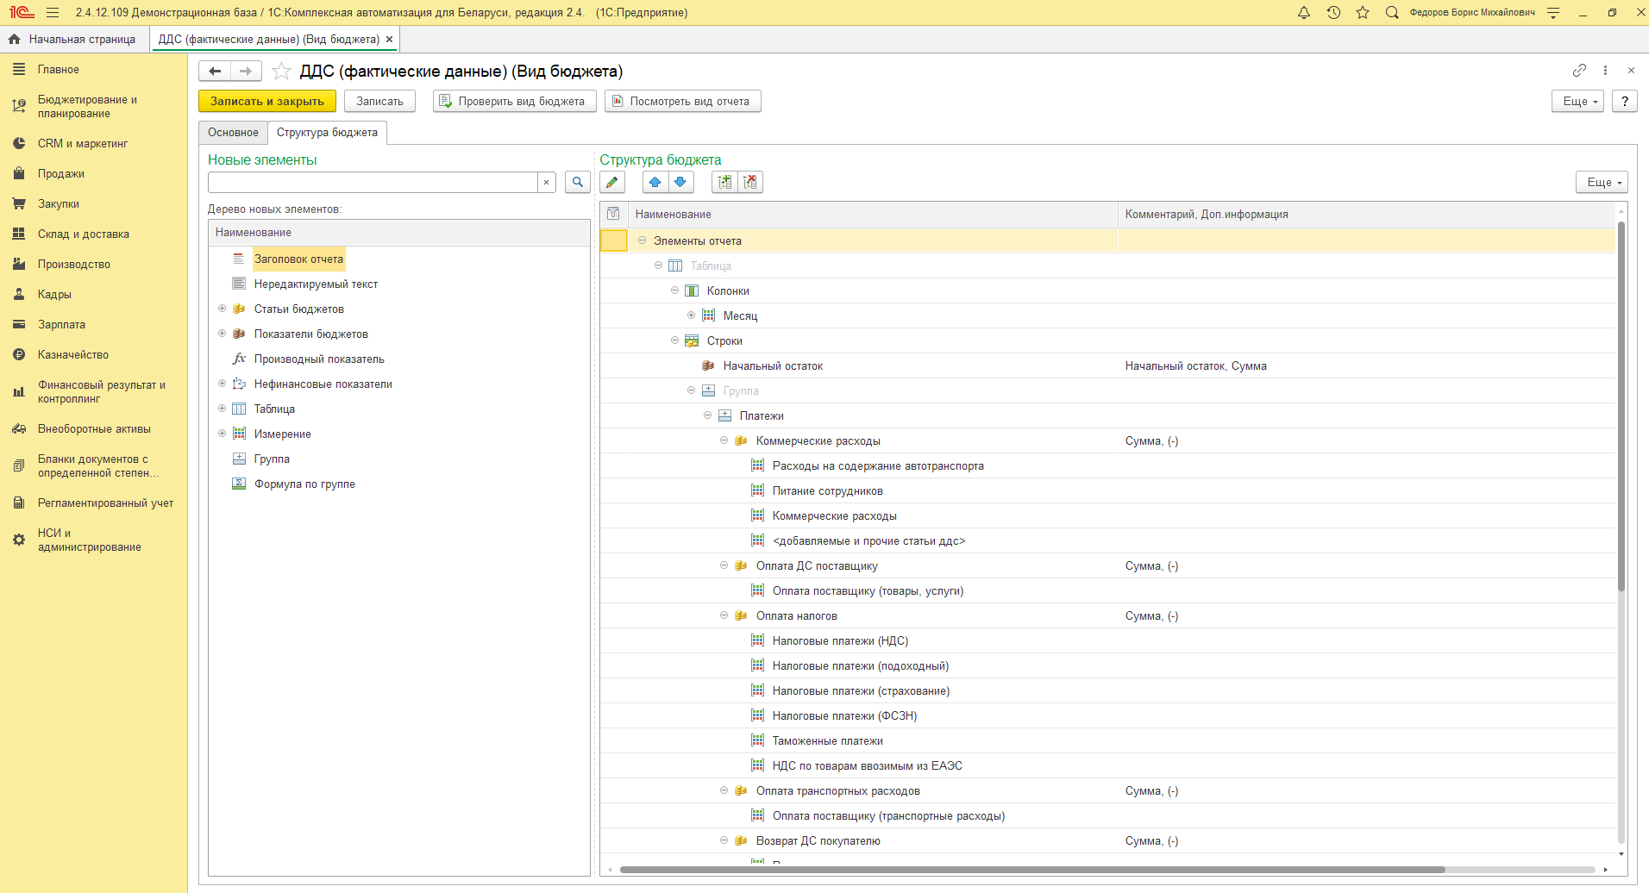Open the Начальная страница tab

pos(74,39)
